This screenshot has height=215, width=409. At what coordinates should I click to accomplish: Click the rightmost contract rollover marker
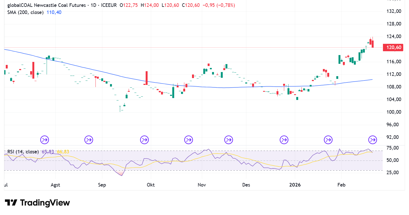[x=373, y=140]
